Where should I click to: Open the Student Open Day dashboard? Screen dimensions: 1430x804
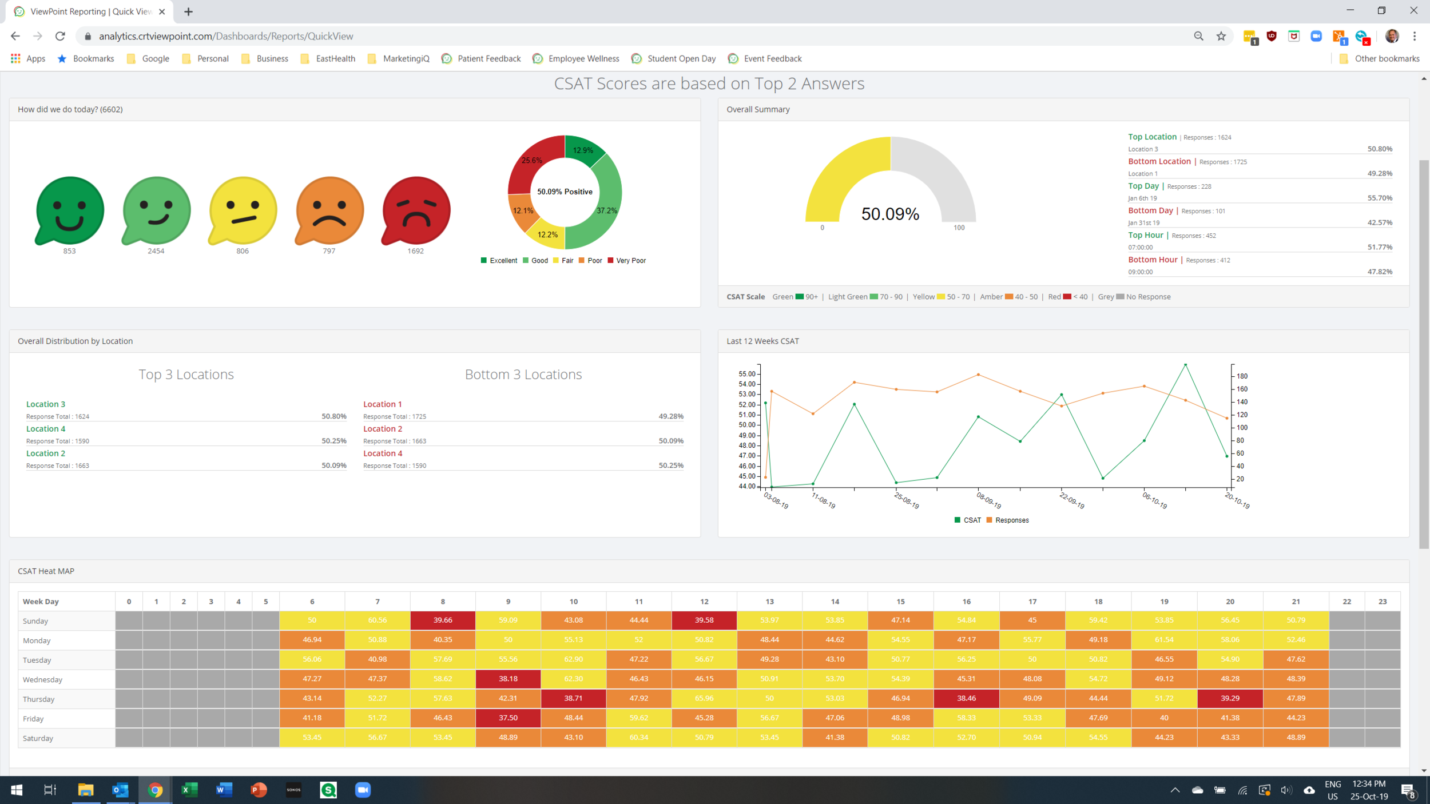(681, 58)
